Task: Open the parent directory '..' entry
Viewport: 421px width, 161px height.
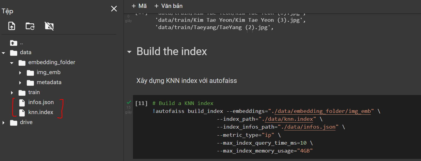Action: point(22,43)
